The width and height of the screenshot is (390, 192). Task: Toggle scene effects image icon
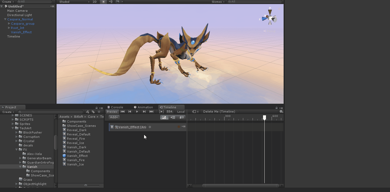click(x=118, y=2)
